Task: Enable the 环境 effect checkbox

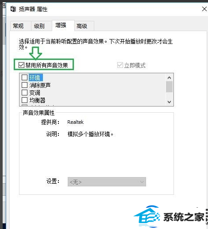Action: (x=24, y=77)
